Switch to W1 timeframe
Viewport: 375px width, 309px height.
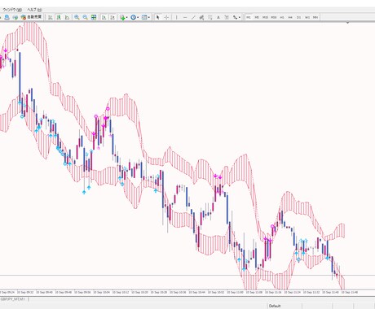[307, 17]
